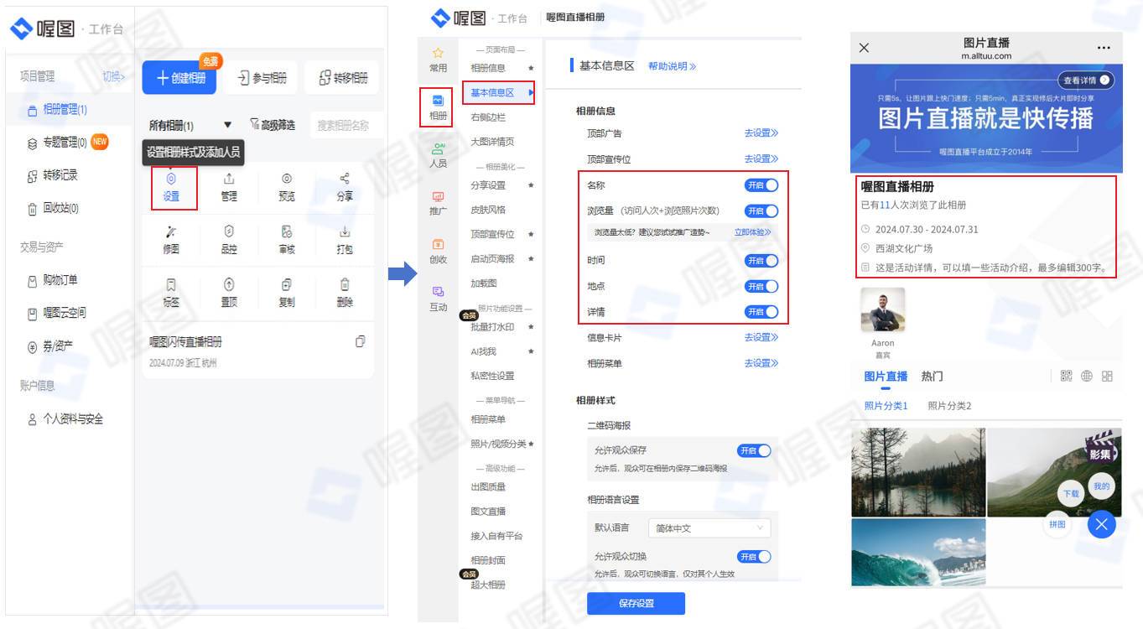Open 个人资料与安全 in left menu

(x=72, y=418)
